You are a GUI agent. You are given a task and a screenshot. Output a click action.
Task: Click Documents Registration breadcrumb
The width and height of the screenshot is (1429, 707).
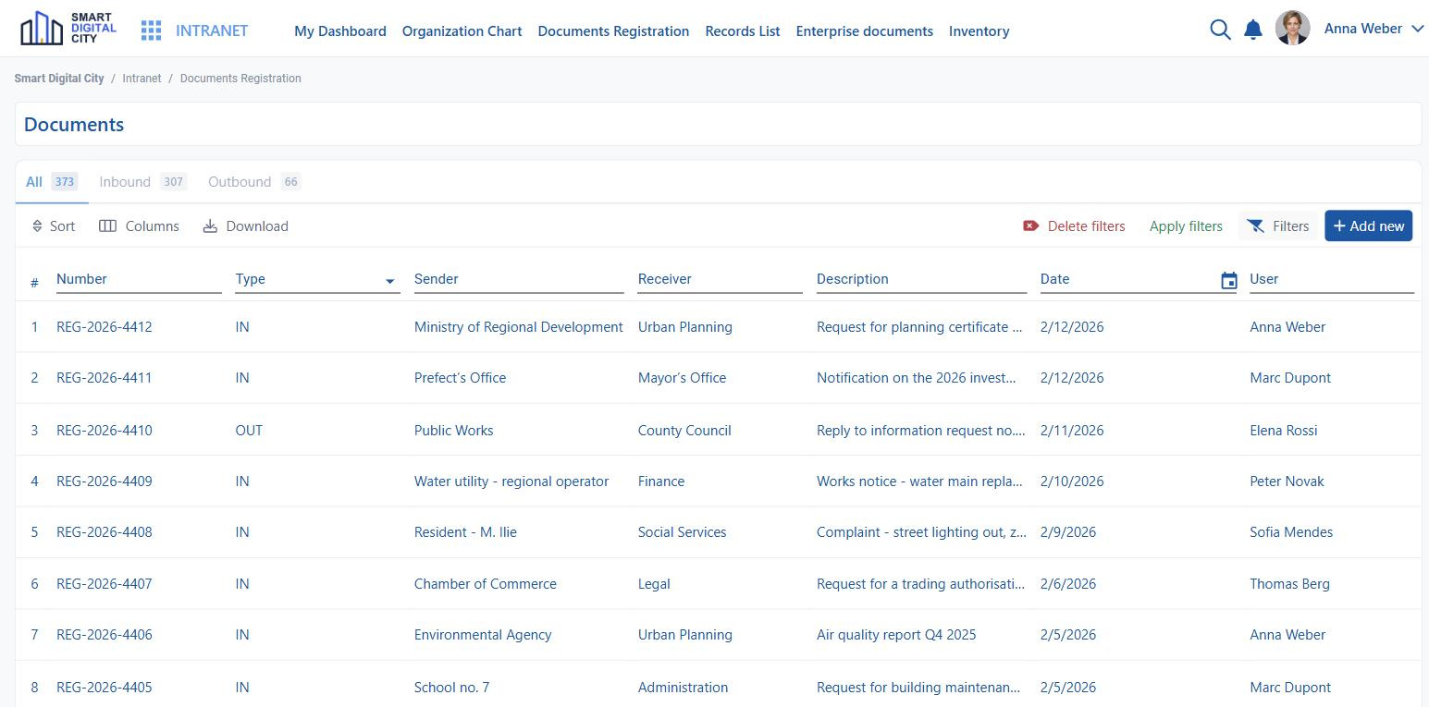pyautogui.click(x=240, y=79)
